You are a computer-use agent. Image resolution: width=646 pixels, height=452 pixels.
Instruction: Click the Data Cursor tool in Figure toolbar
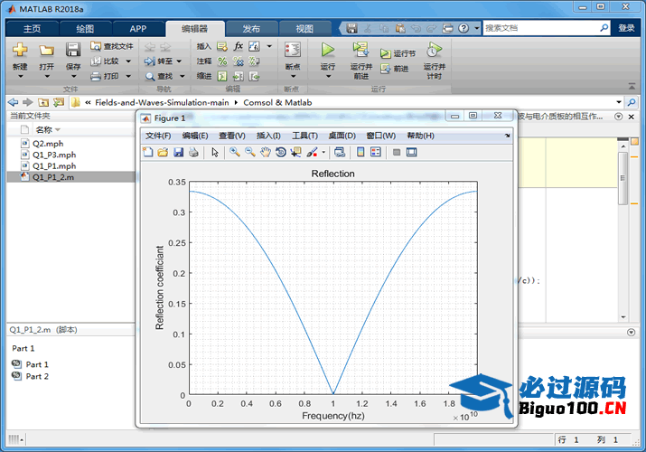[x=296, y=152]
